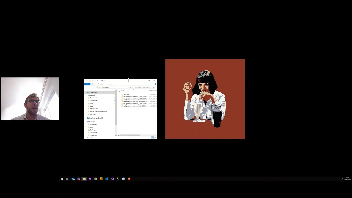Switch to the Start ribbon tab

click(x=94, y=84)
